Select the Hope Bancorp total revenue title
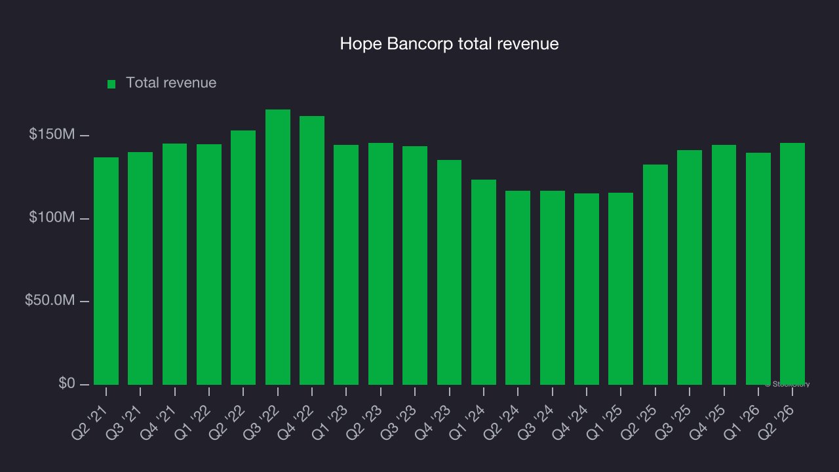Viewport: 839px width, 472px height. click(x=449, y=44)
